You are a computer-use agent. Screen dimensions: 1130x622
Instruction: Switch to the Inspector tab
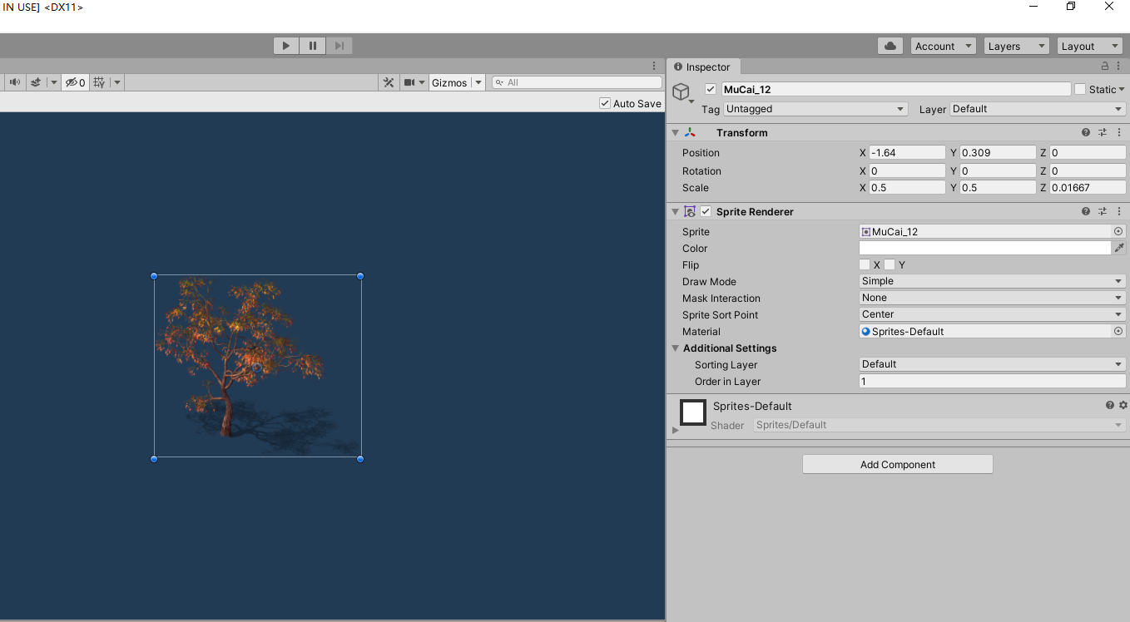(x=703, y=67)
